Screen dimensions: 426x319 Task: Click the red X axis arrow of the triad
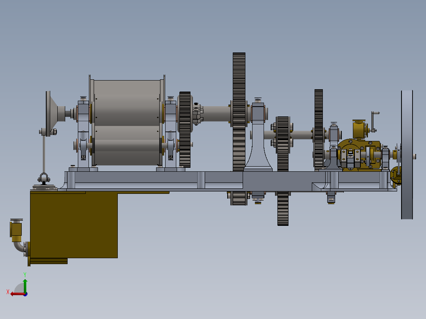point(17,294)
